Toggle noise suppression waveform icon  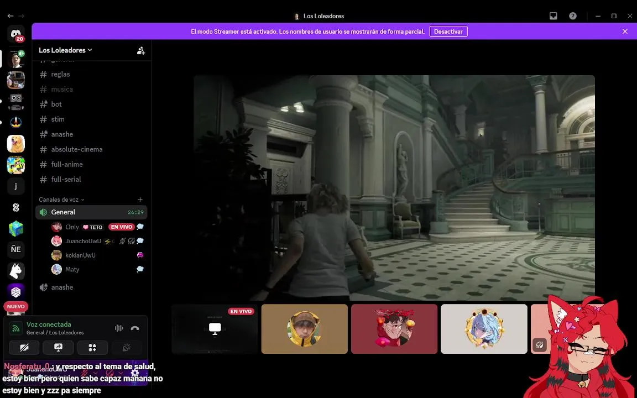119,328
